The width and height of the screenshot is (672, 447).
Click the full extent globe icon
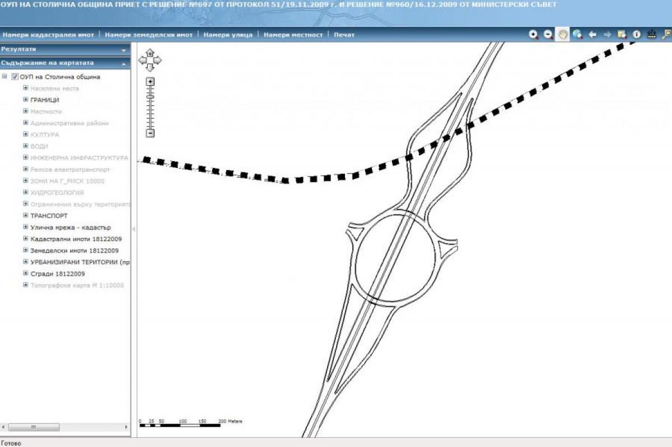(x=577, y=35)
